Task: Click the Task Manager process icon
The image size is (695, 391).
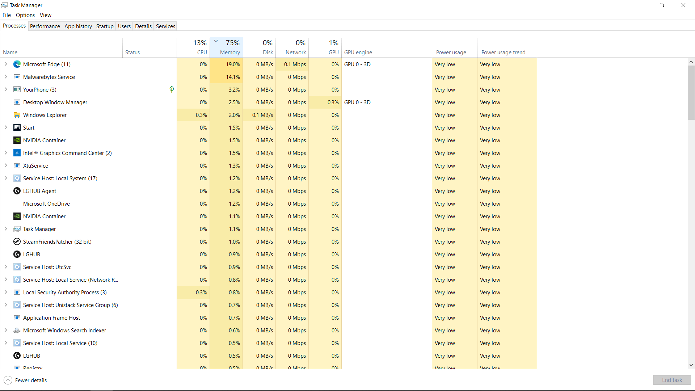Action: pyautogui.click(x=17, y=229)
